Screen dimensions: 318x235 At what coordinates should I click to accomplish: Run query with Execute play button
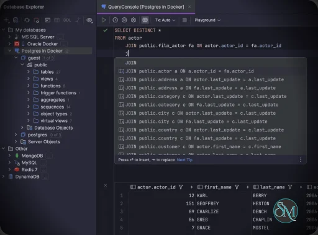coord(104,20)
